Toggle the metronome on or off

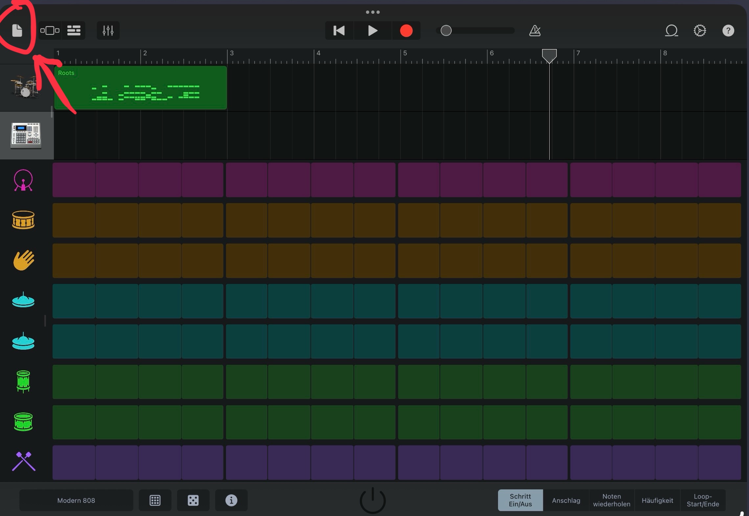(x=535, y=31)
